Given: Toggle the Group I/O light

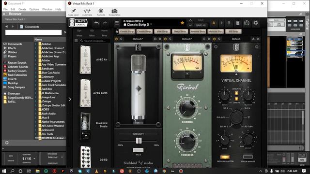Looking at the screenshot, I should click(236, 93).
